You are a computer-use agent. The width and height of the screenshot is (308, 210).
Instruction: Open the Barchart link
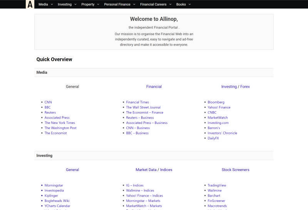tap(214, 195)
